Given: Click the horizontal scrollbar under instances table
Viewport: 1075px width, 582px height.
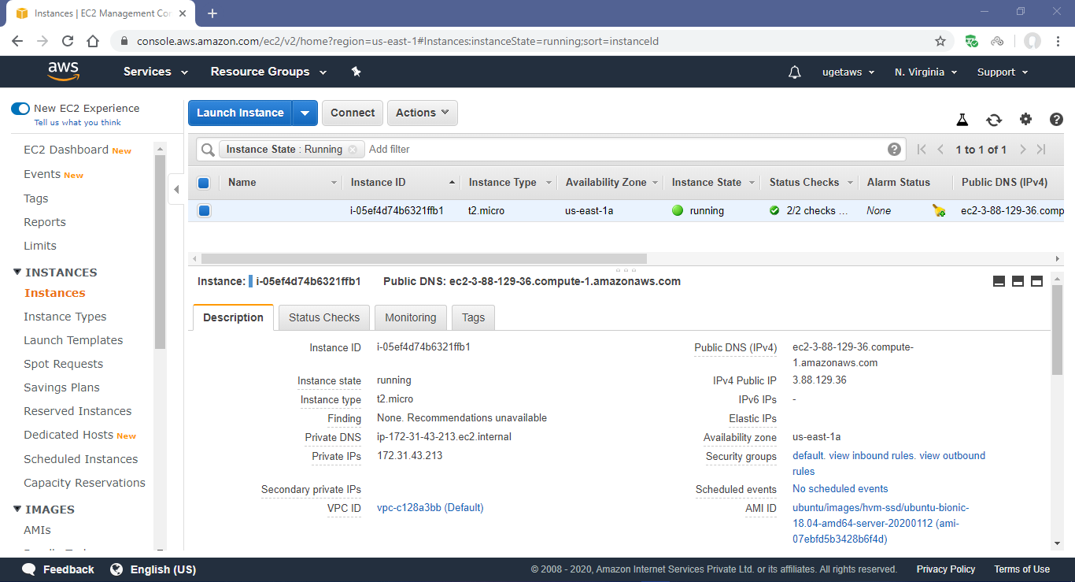Looking at the screenshot, I should coord(424,258).
